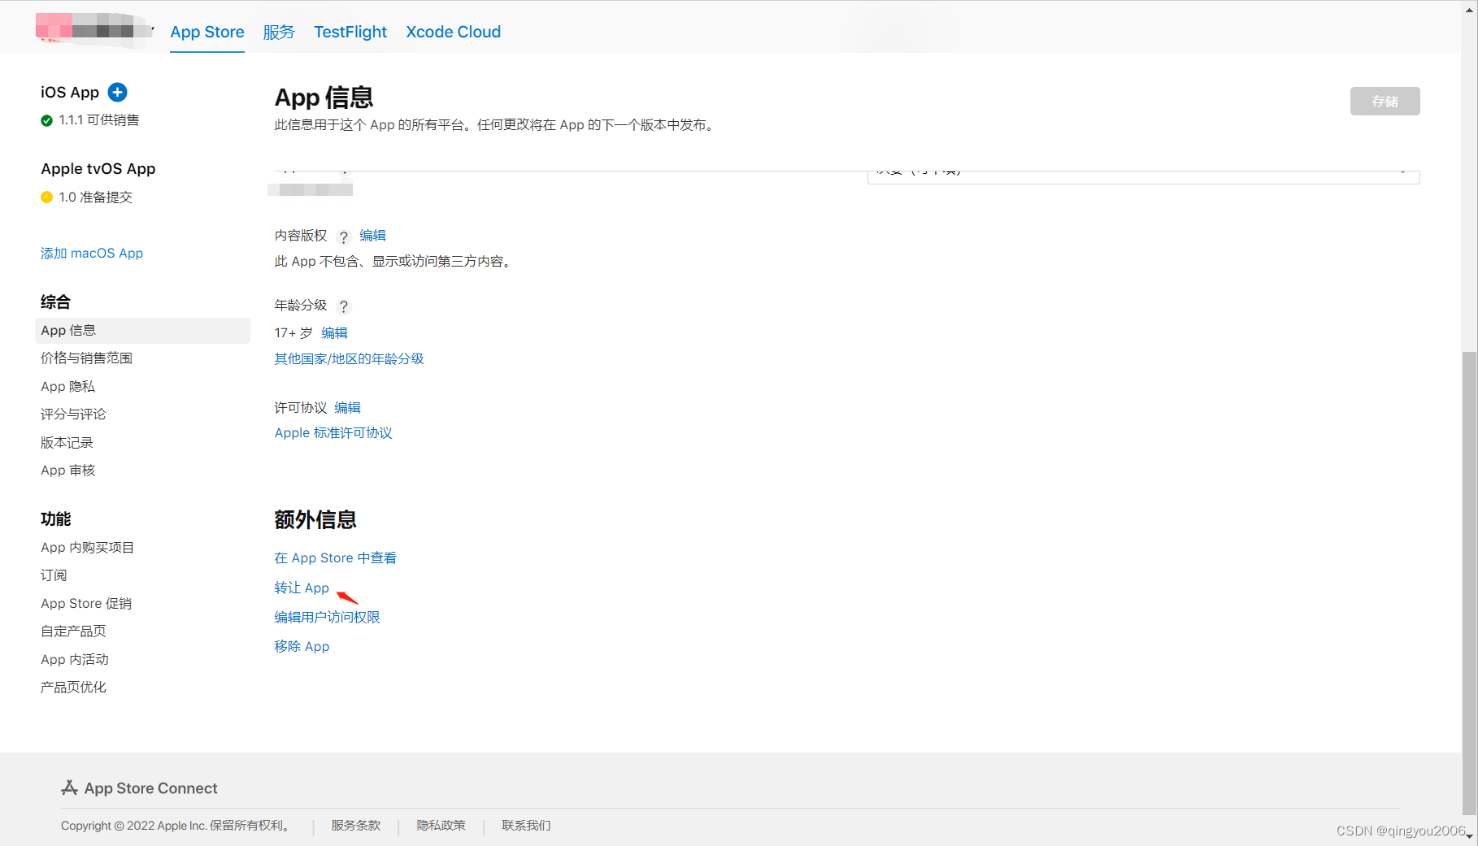Click the App Store Connect footer logo

pos(139,788)
